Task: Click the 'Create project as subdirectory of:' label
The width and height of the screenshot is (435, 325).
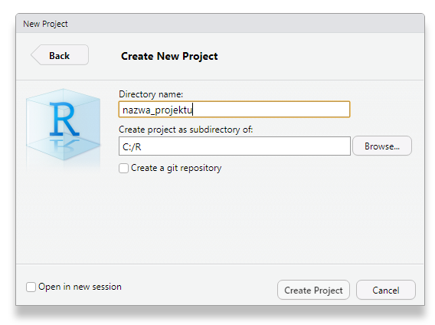Action: (186, 130)
